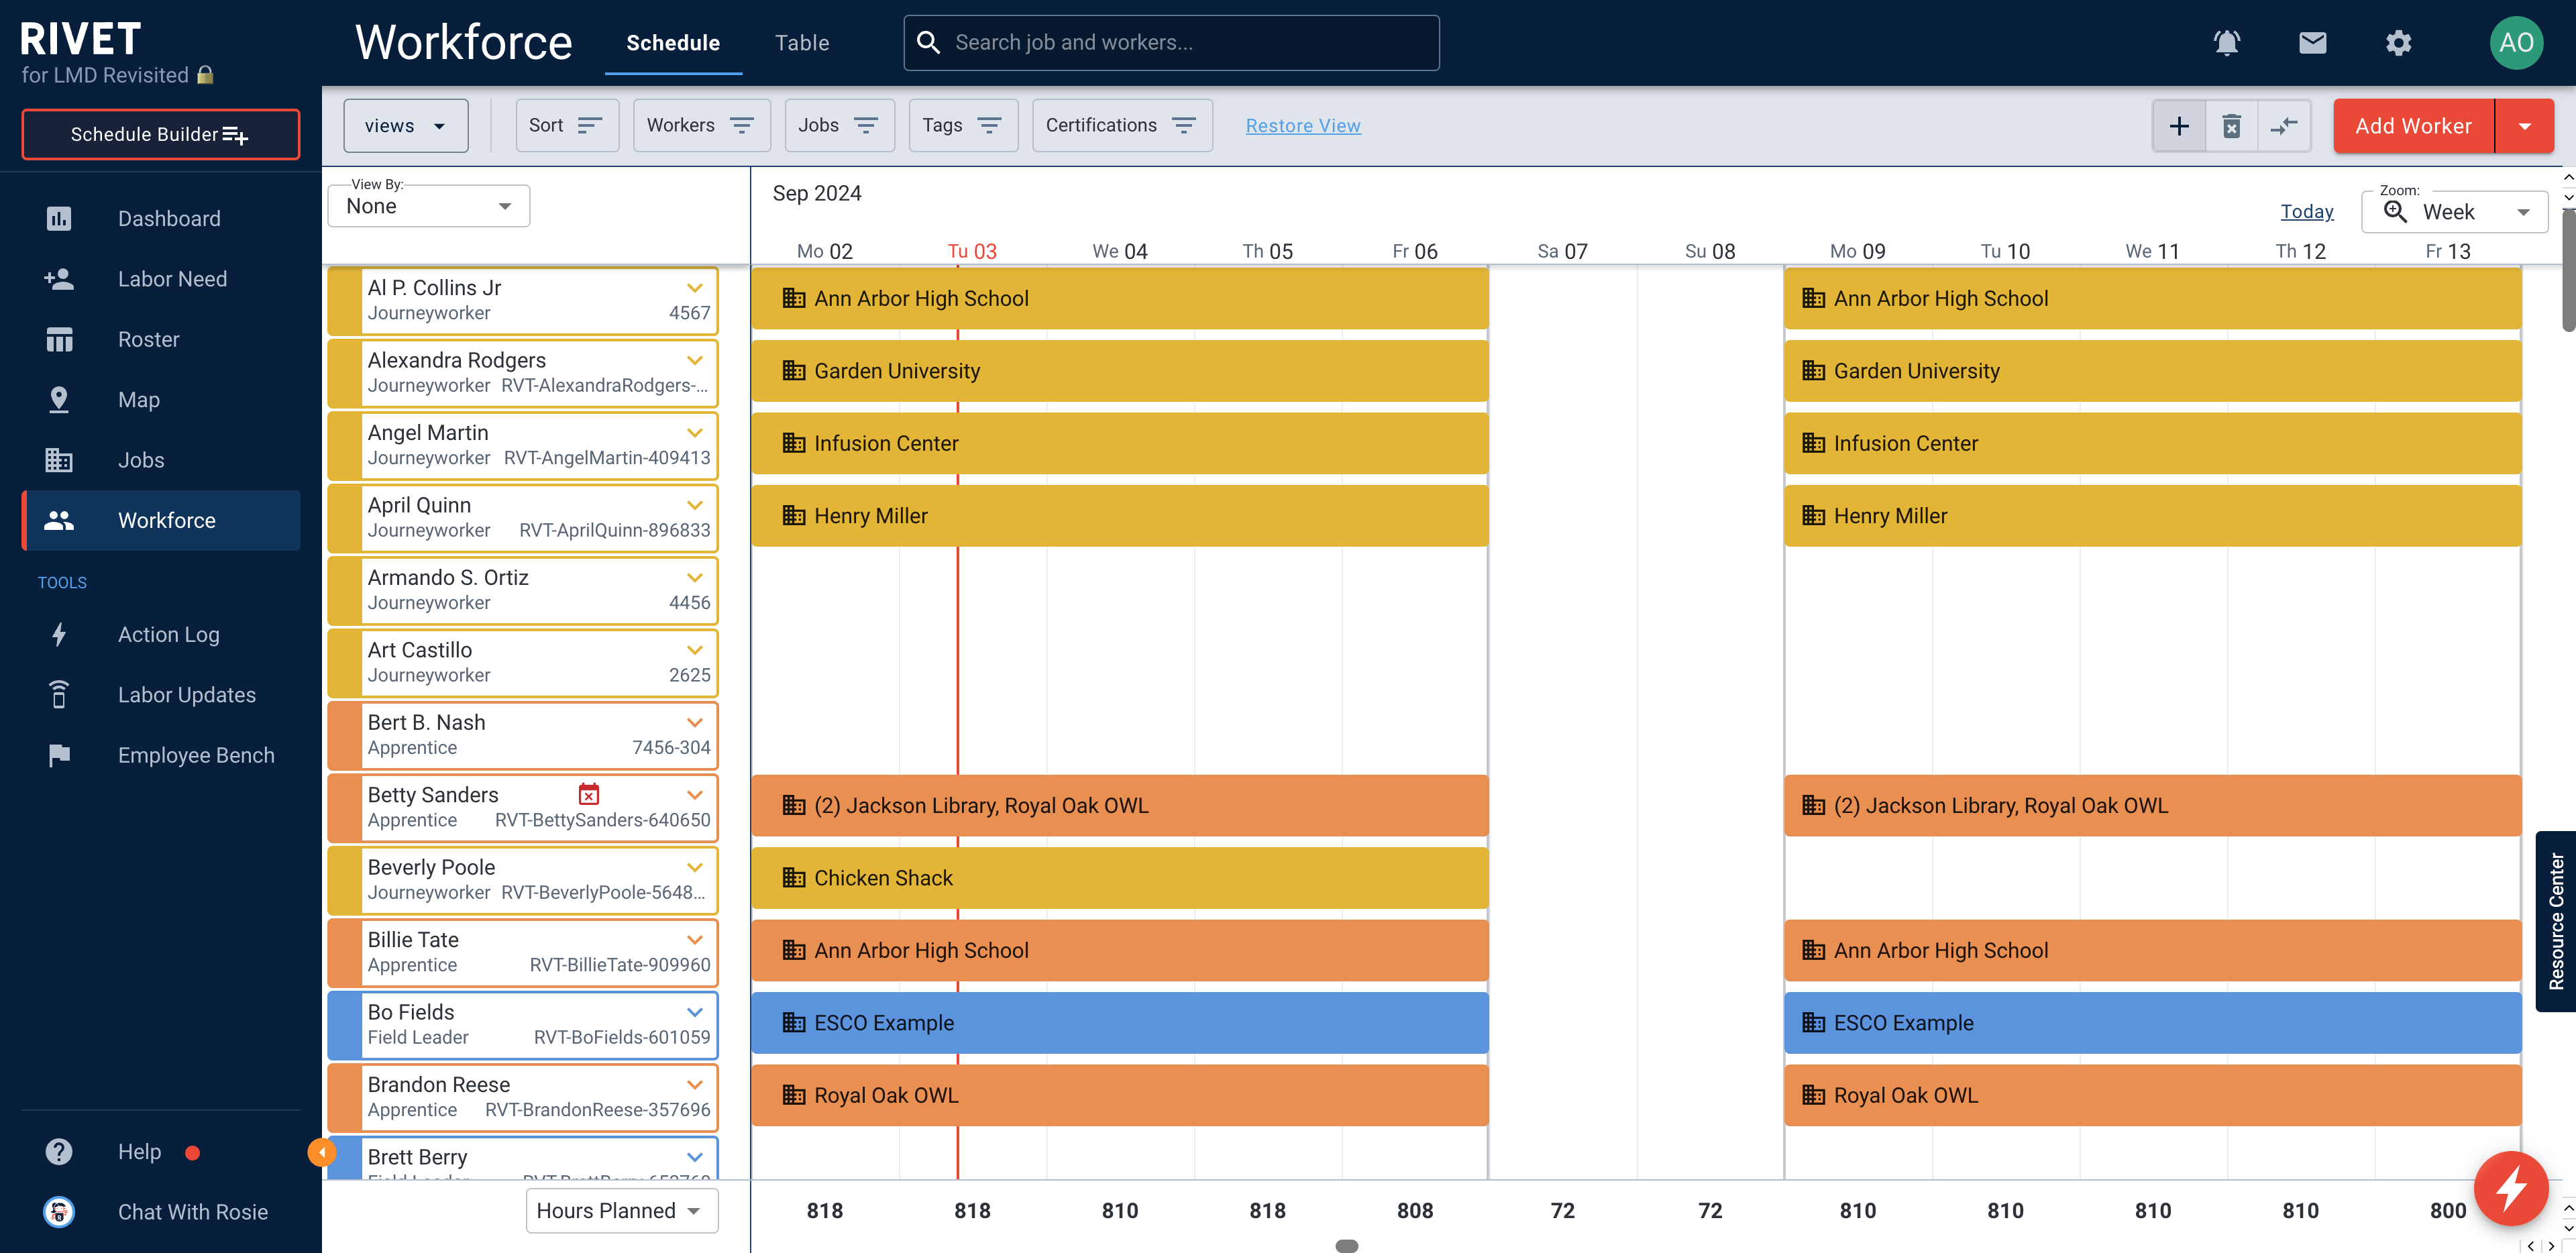Viewport: 2576px width, 1253px height.
Task: Click Betty Sanders calendar conflict icon
Action: coord(589,794)
